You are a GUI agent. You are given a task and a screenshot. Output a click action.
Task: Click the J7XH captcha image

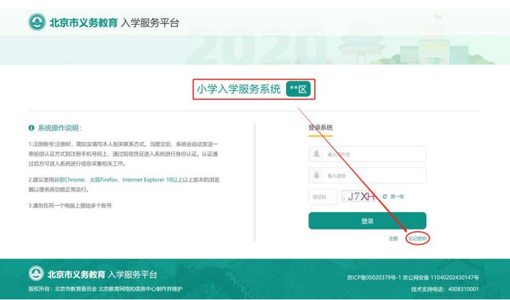(x=359, y=196)
